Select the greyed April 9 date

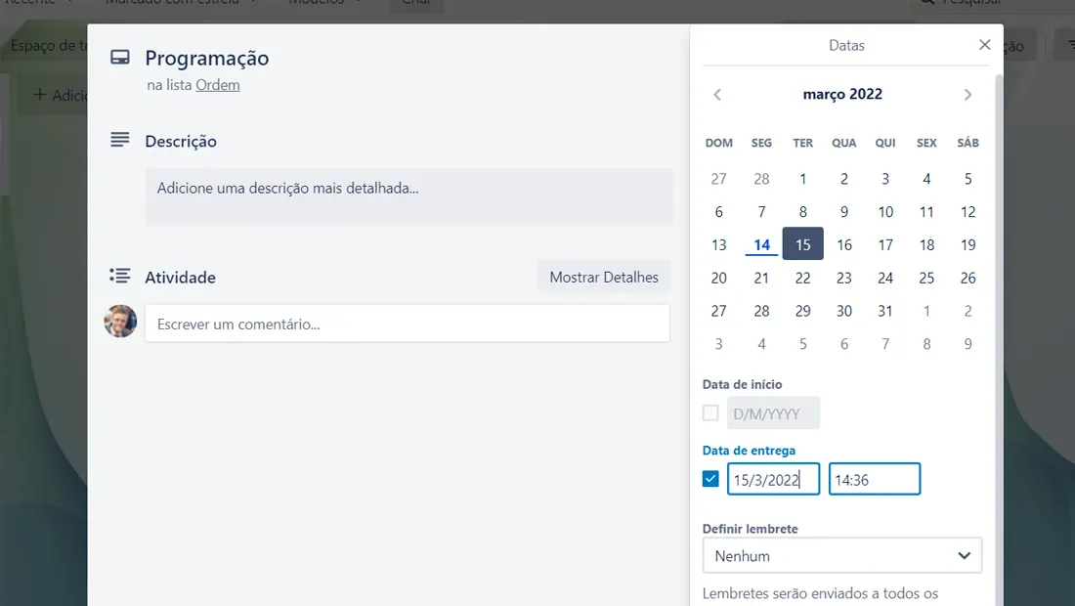coord(967,343)
